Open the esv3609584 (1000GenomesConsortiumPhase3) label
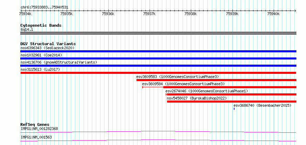 184,84
